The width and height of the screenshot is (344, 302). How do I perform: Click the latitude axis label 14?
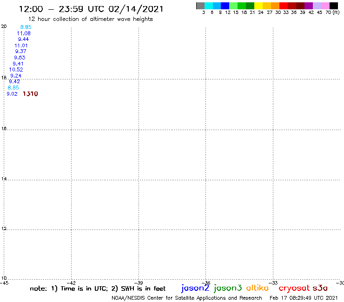[x=4, y=179]
